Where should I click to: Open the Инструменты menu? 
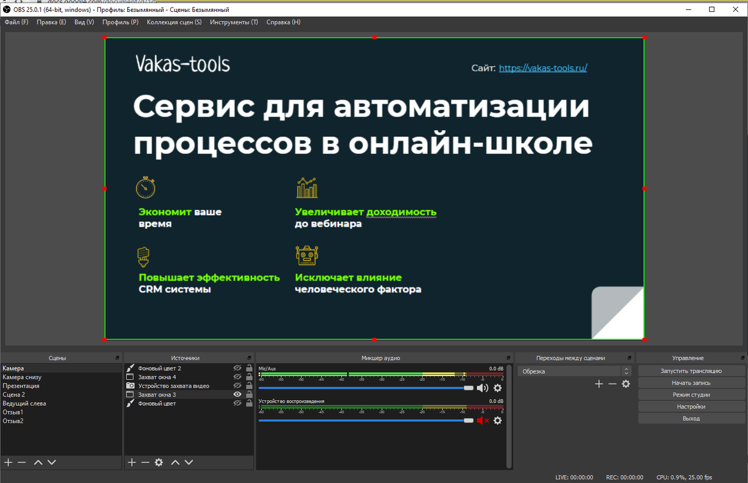pyautogui.click(x=234, y=22)
